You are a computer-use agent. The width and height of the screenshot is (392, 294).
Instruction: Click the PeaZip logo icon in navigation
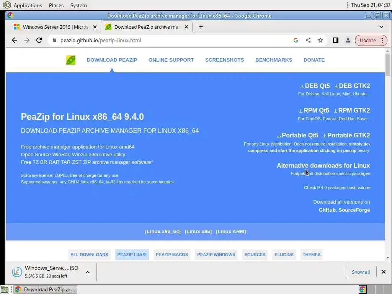click(x=71, y=60)
